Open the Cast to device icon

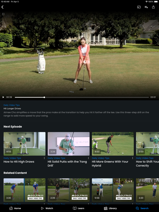(x=139, y=7)
